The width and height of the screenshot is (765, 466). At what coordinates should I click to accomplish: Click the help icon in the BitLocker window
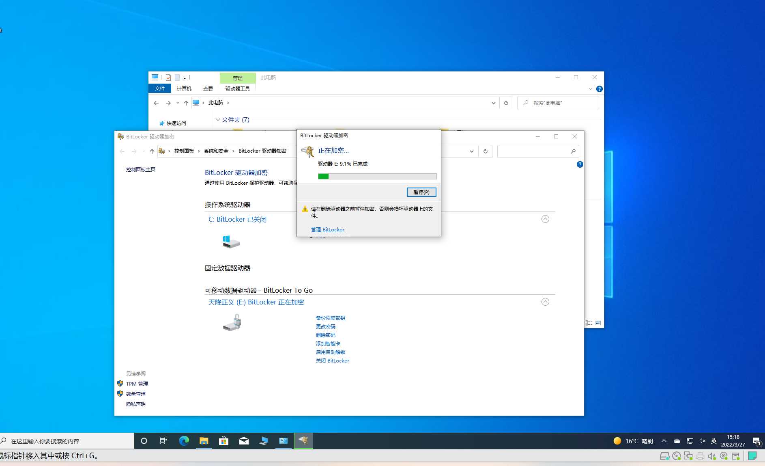[x=580, y=164]
